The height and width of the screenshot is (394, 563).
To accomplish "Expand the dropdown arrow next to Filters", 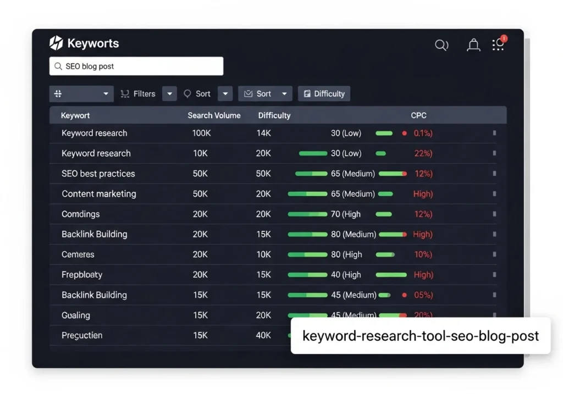I will coord(170,94).
